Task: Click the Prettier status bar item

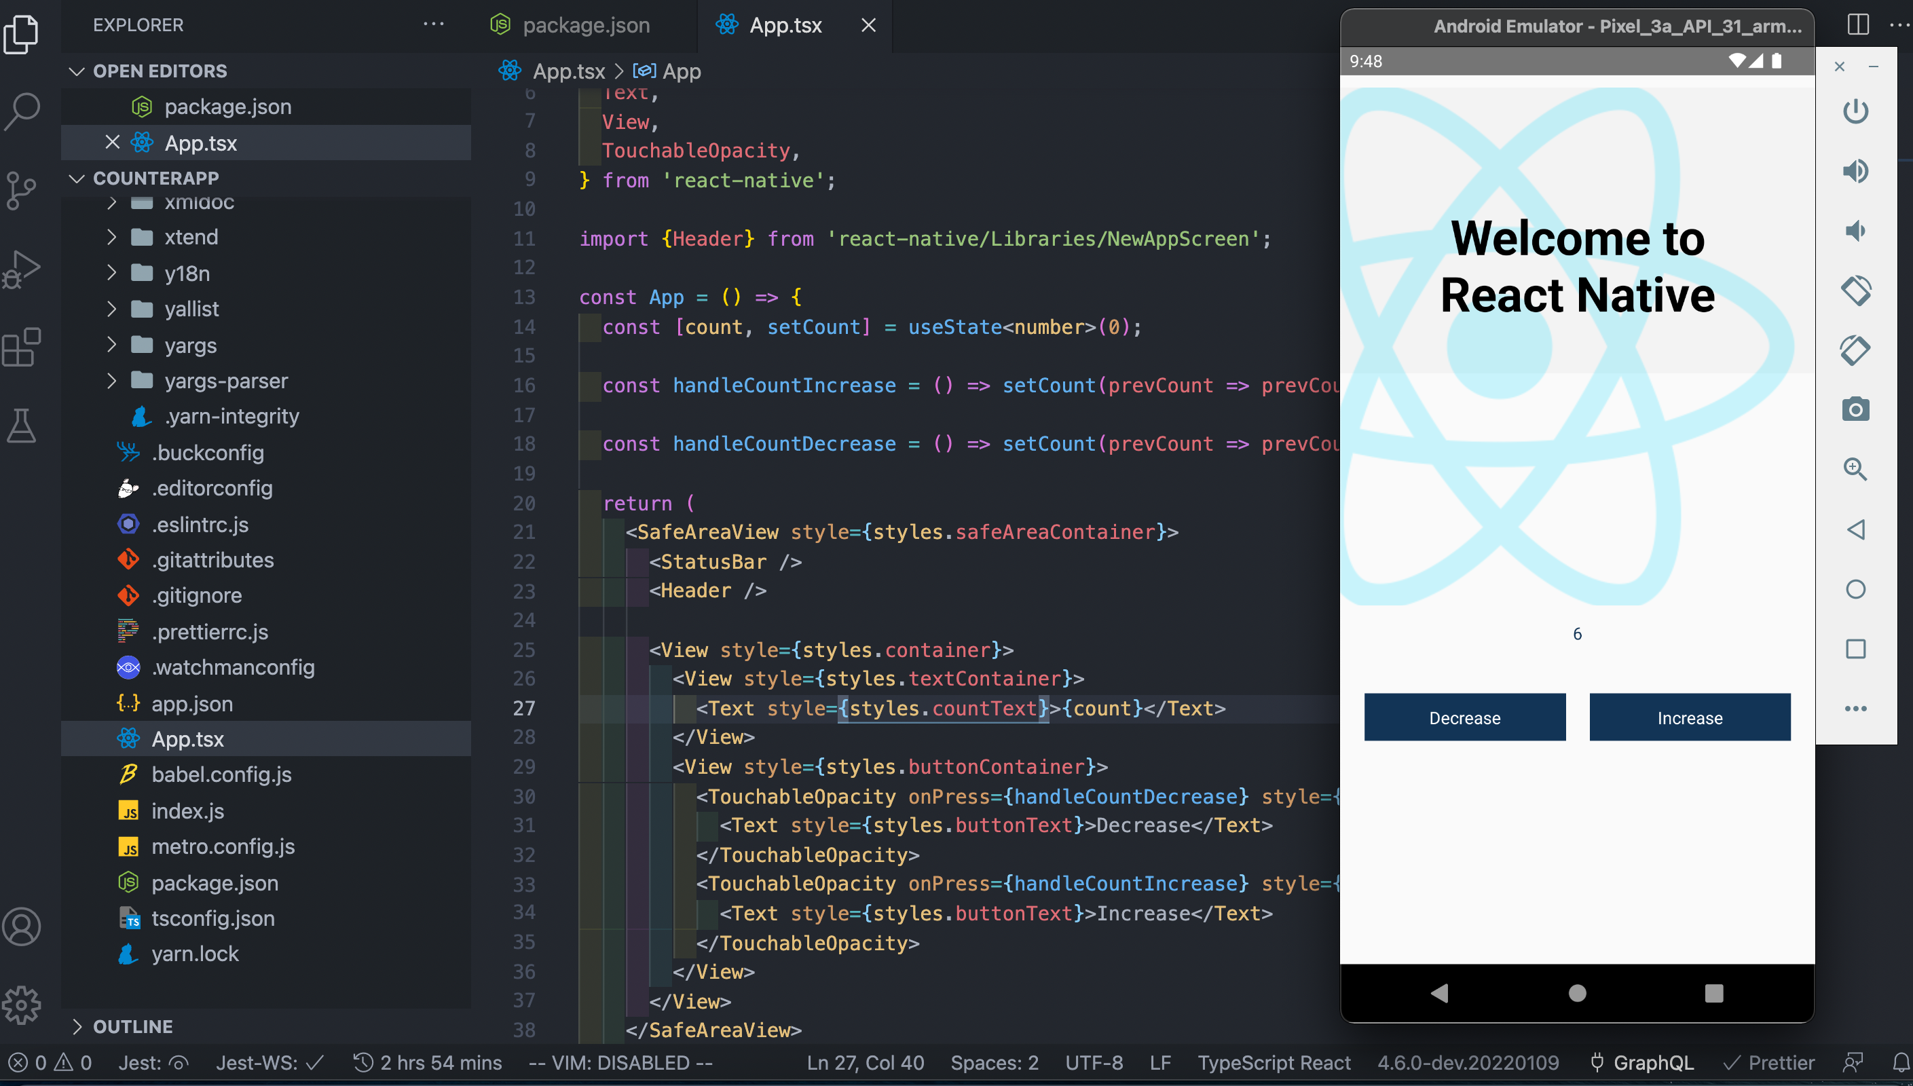Action: click(x=1768, y=1062)
